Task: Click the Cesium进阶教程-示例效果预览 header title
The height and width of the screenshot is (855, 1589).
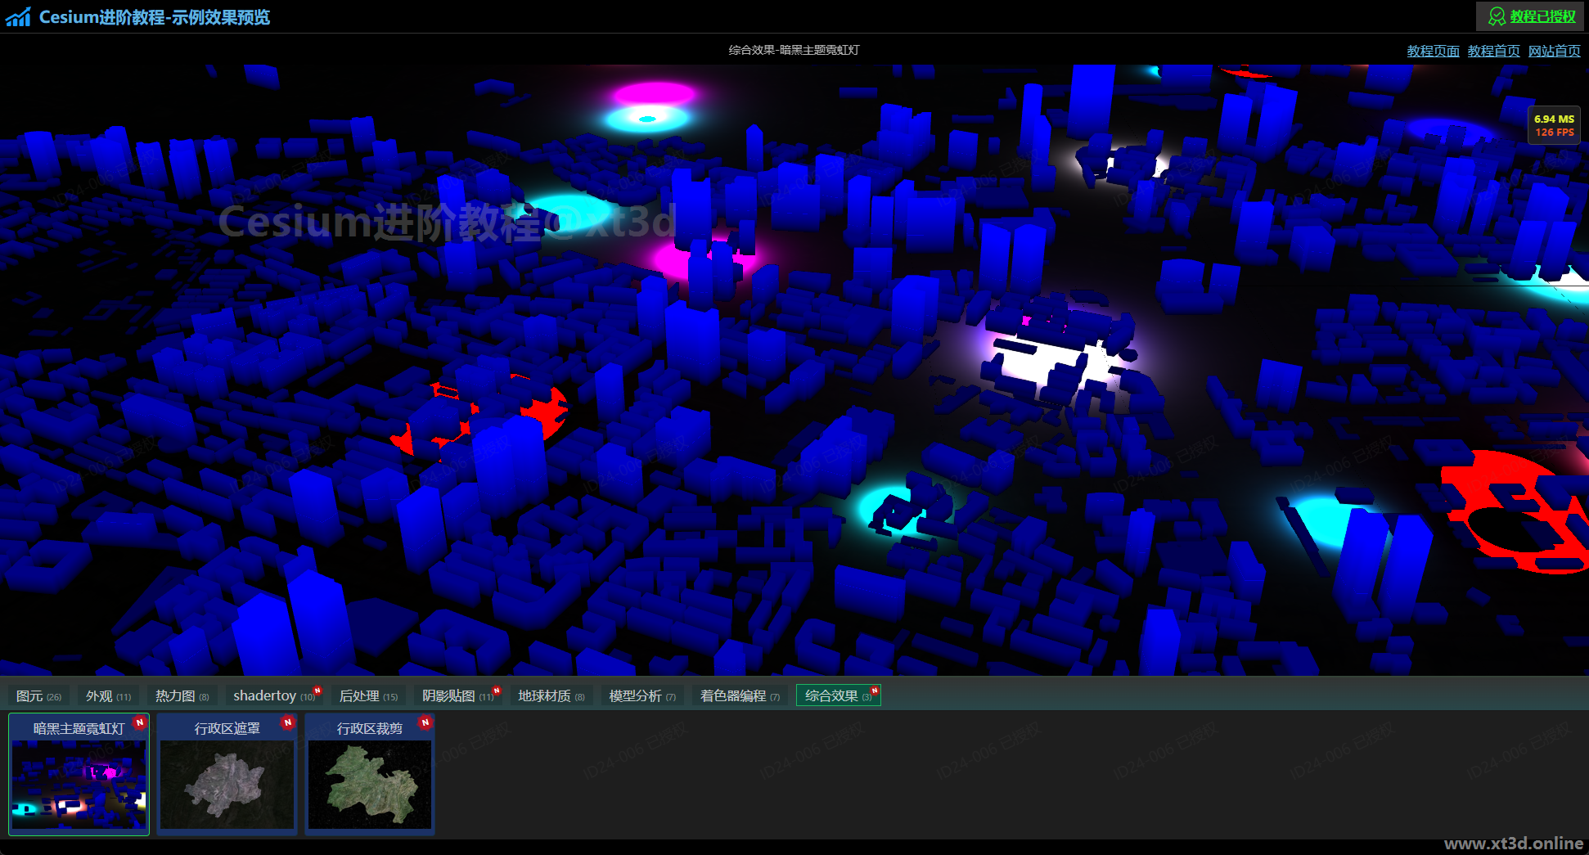Action: [x=155, y=17]
